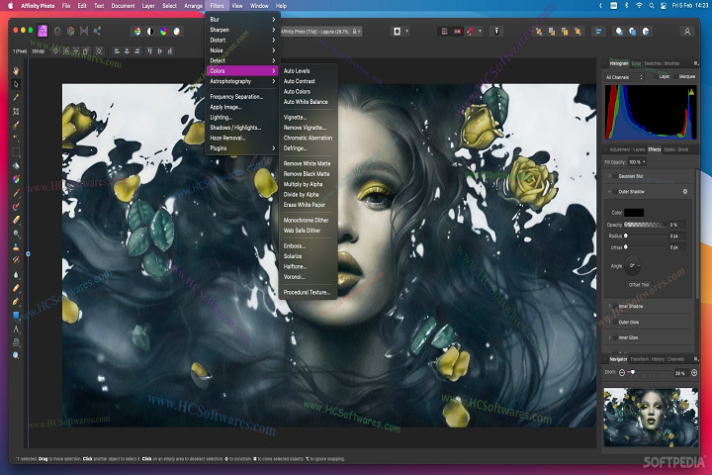The width and height of the screenshot is (712, 475).
Task: Switch to the Develop Persona icon
Action: 70,31
